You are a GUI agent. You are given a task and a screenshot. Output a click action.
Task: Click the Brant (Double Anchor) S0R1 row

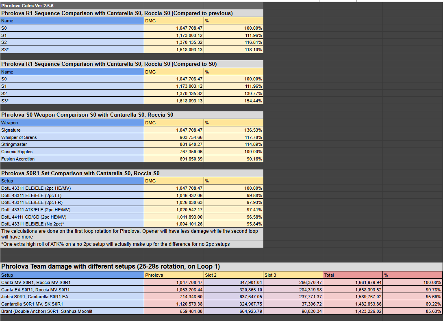(72, 311)
